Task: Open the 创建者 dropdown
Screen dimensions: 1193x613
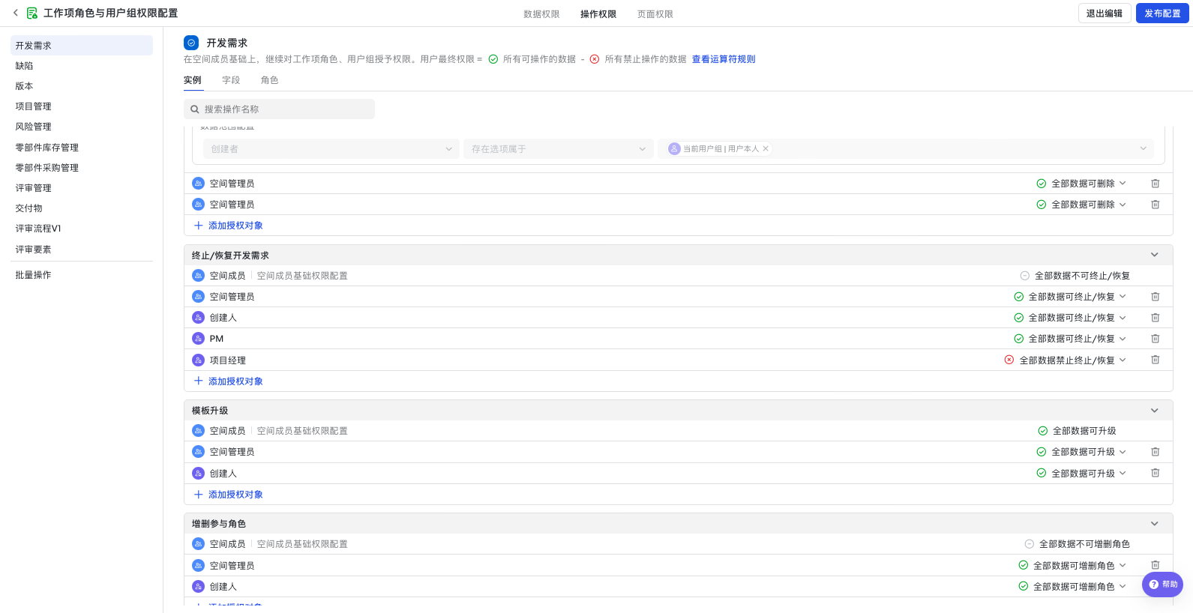Action: pos(331,148)
